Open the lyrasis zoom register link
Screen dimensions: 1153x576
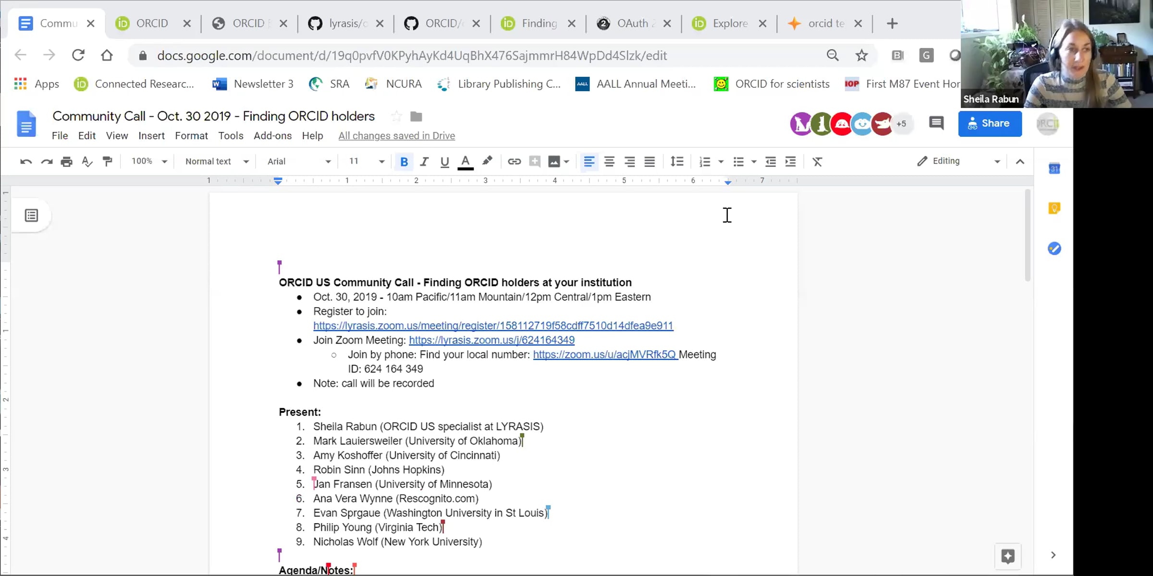pos(493,326)
